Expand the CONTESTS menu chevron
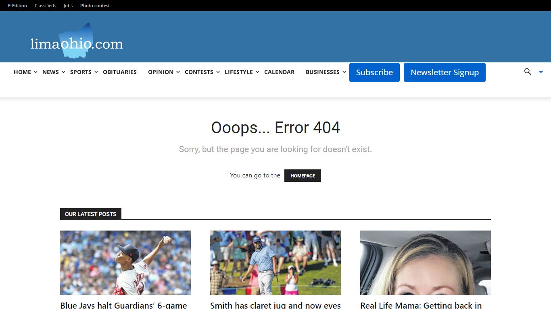 click(218, 72)
